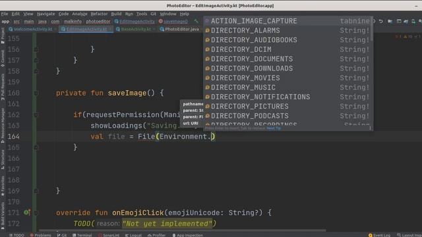Open the App Inspection tool window
Screen dimensions: 422x237
point(187,235)
